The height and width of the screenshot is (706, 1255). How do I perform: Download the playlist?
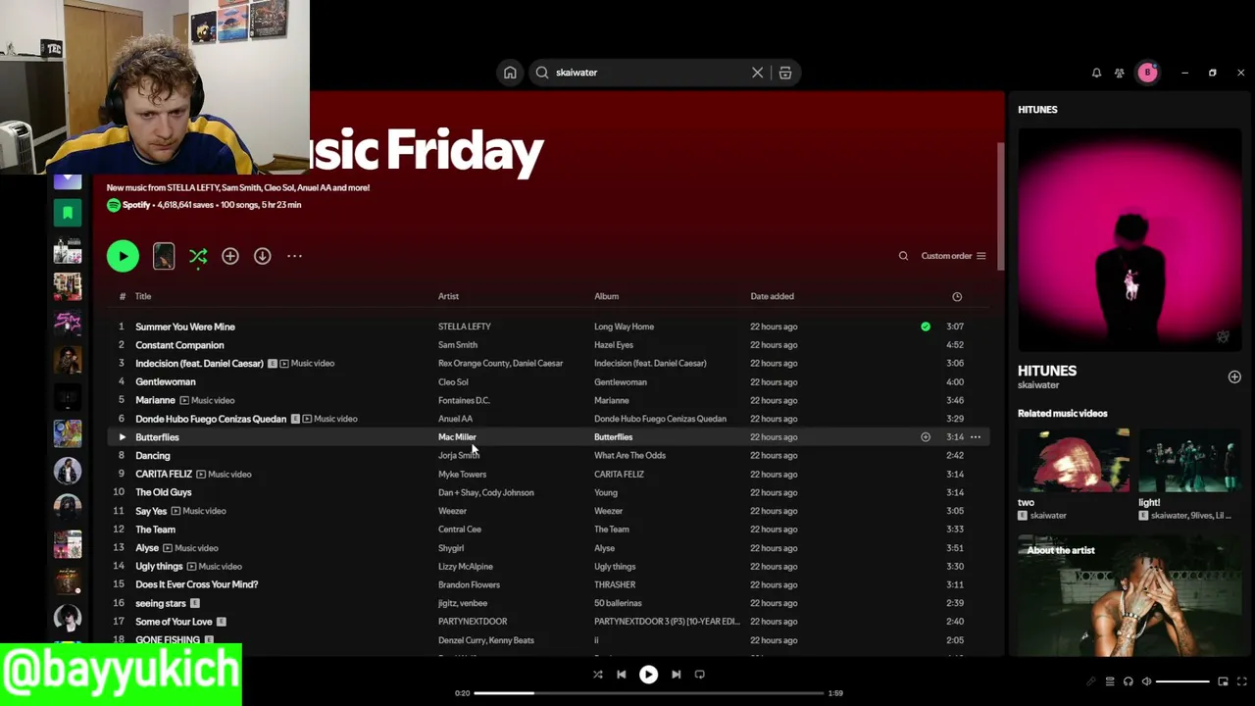[x=263, y=256]
